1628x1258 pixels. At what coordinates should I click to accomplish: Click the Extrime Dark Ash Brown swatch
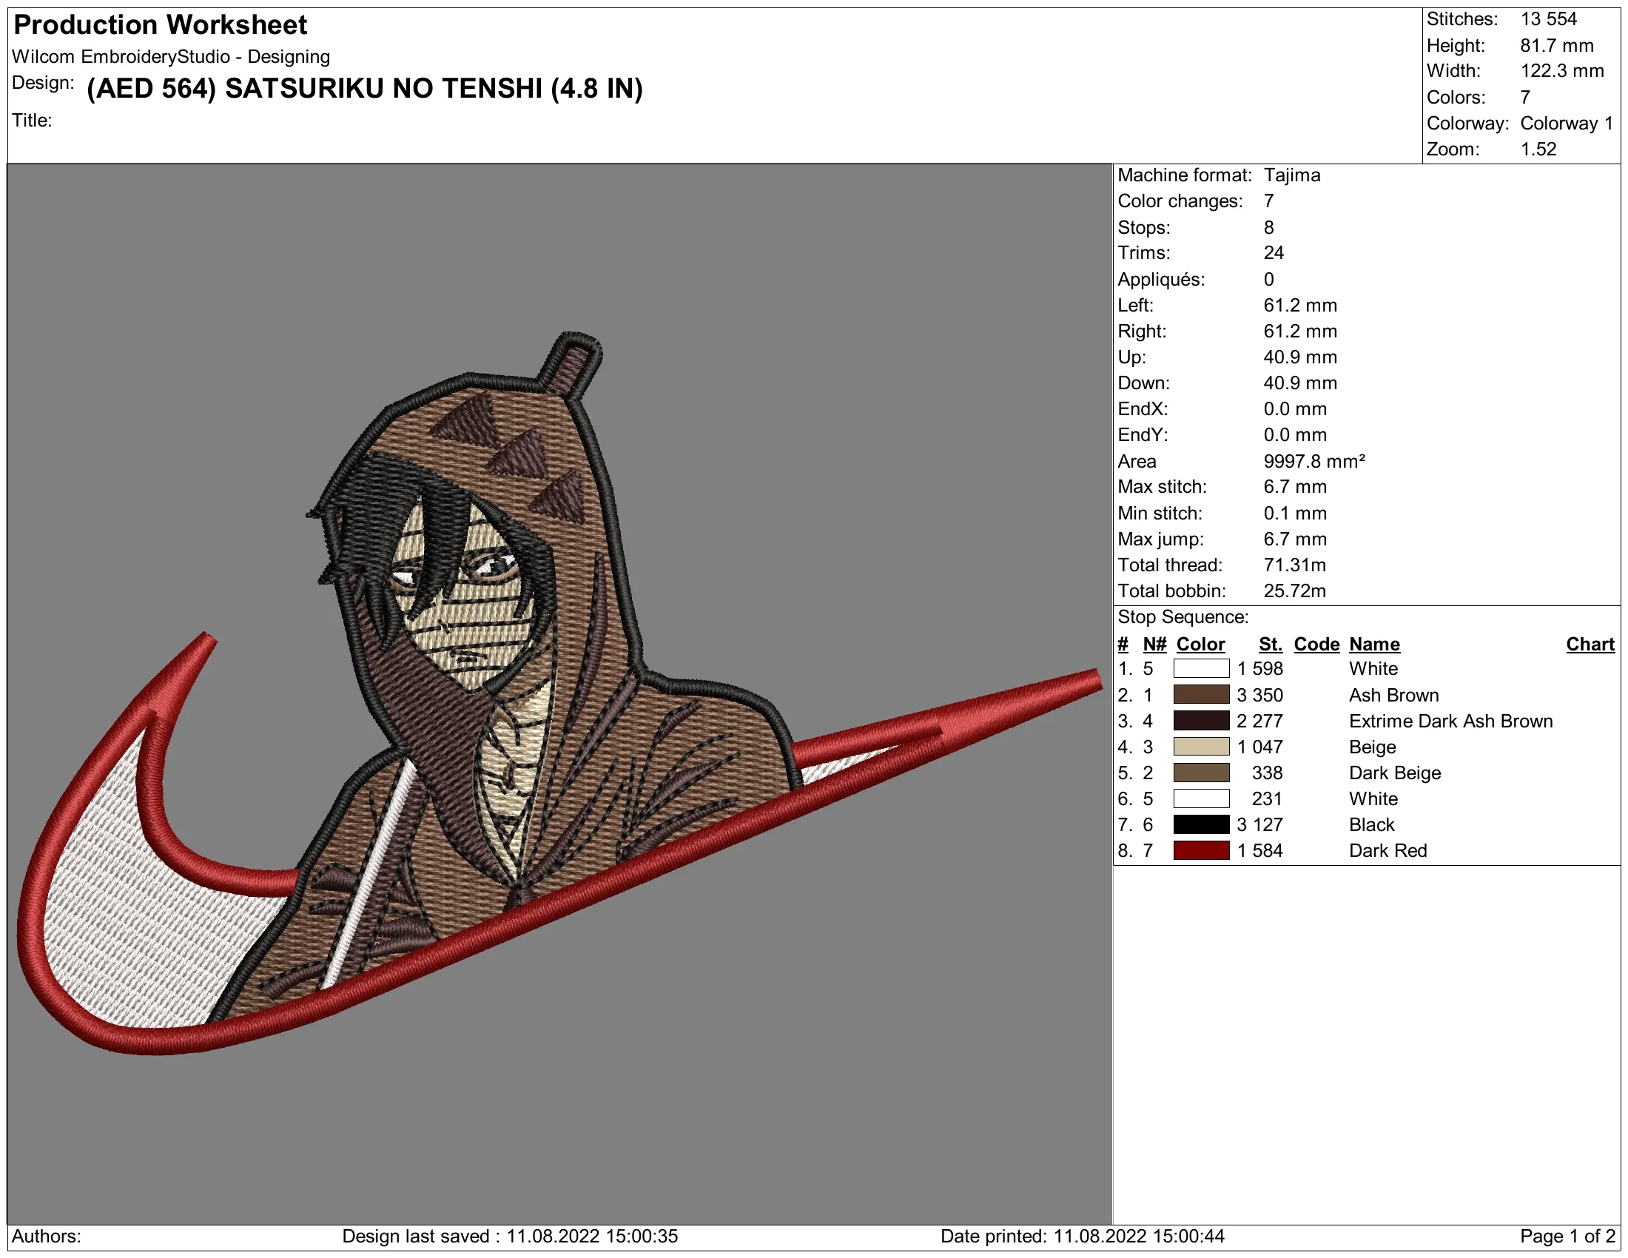1201,721
